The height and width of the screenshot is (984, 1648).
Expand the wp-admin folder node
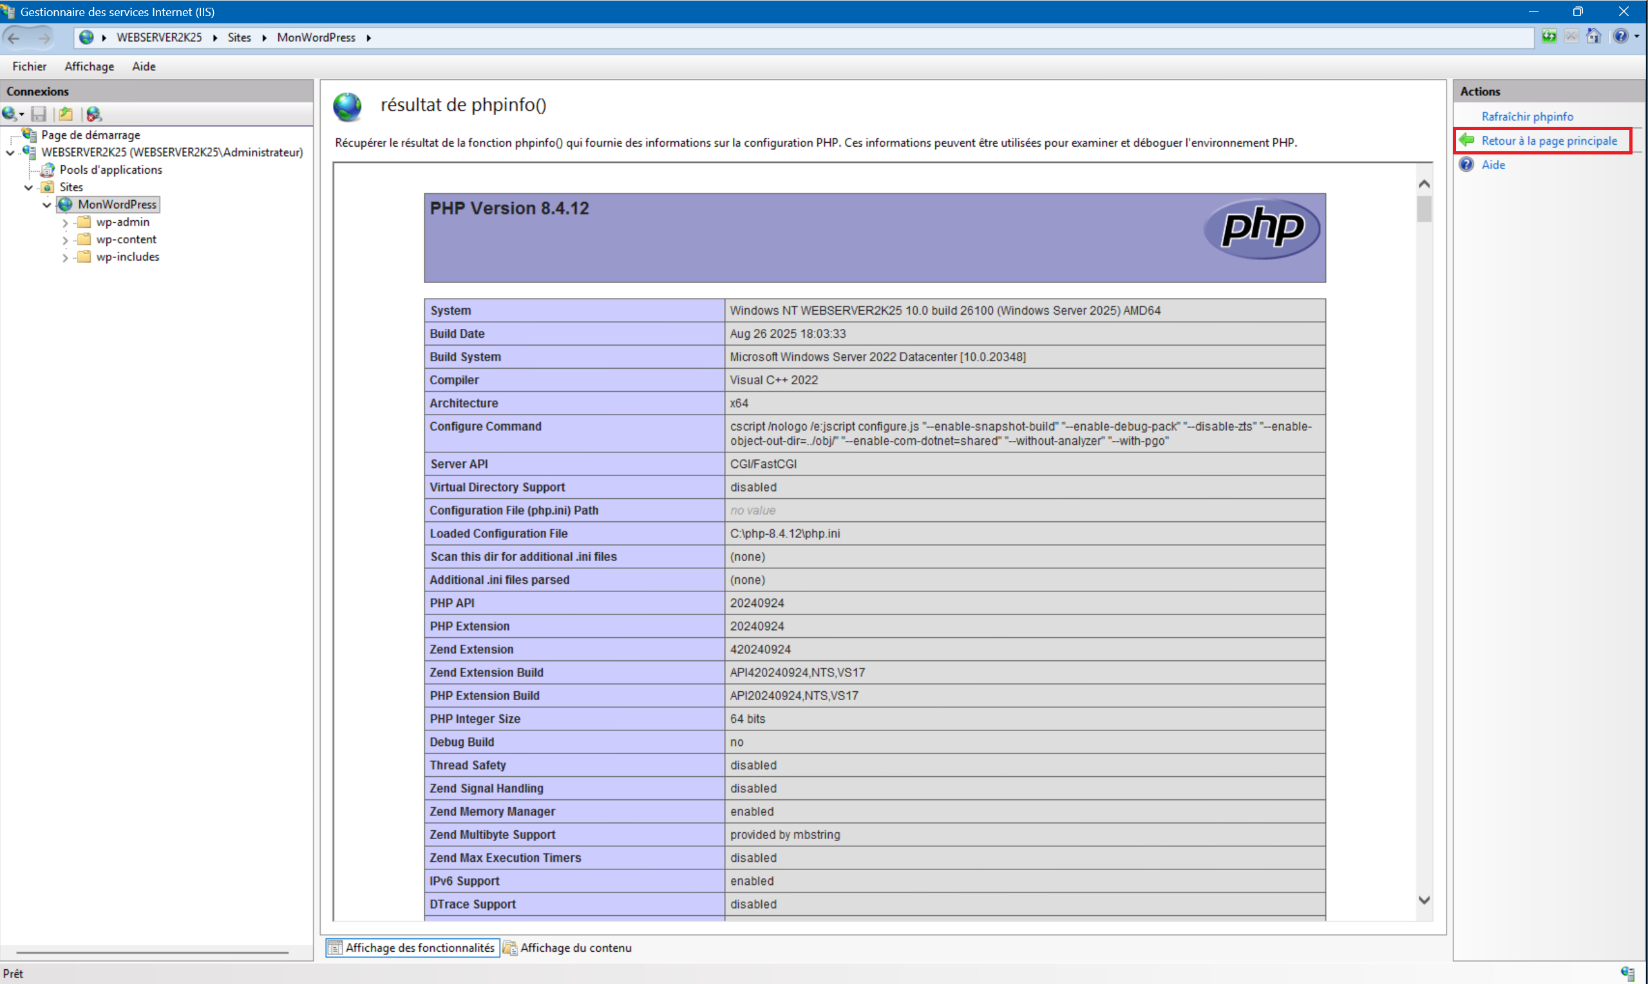(65, 223)
